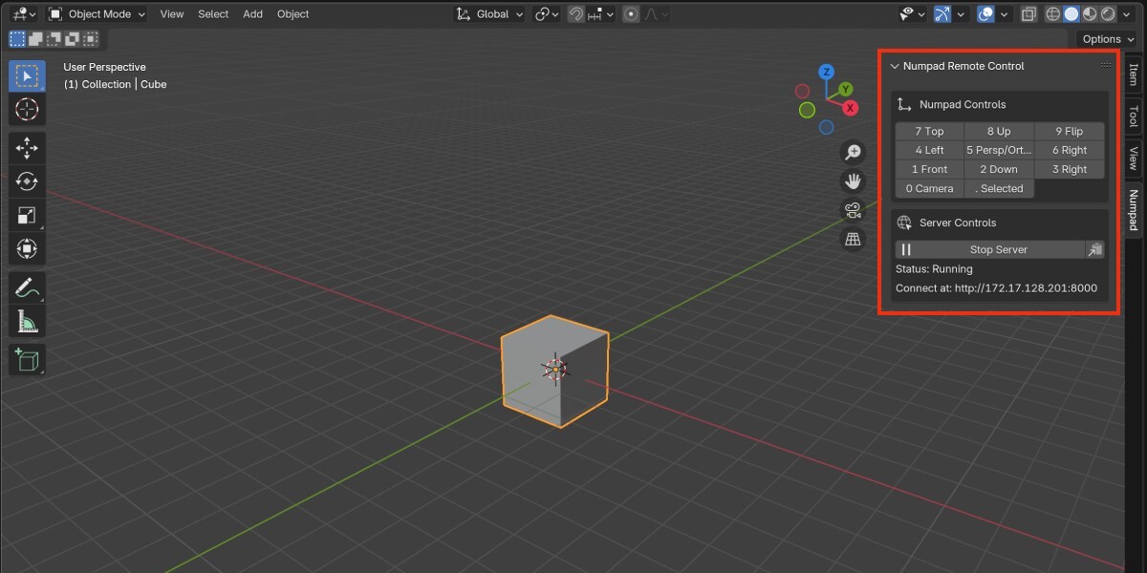Open the Add menu
This screenshot has height=573, width=1147.
pos(252,14)
